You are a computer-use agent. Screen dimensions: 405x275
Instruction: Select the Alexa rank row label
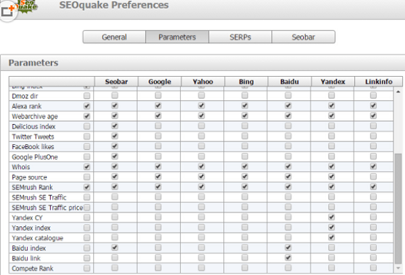[x=26, y=106]
